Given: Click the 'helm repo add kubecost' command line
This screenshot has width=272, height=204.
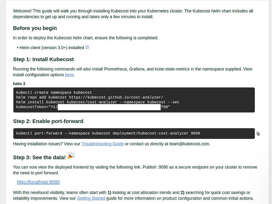Looking at the screenshot, I should pos(90,97).
